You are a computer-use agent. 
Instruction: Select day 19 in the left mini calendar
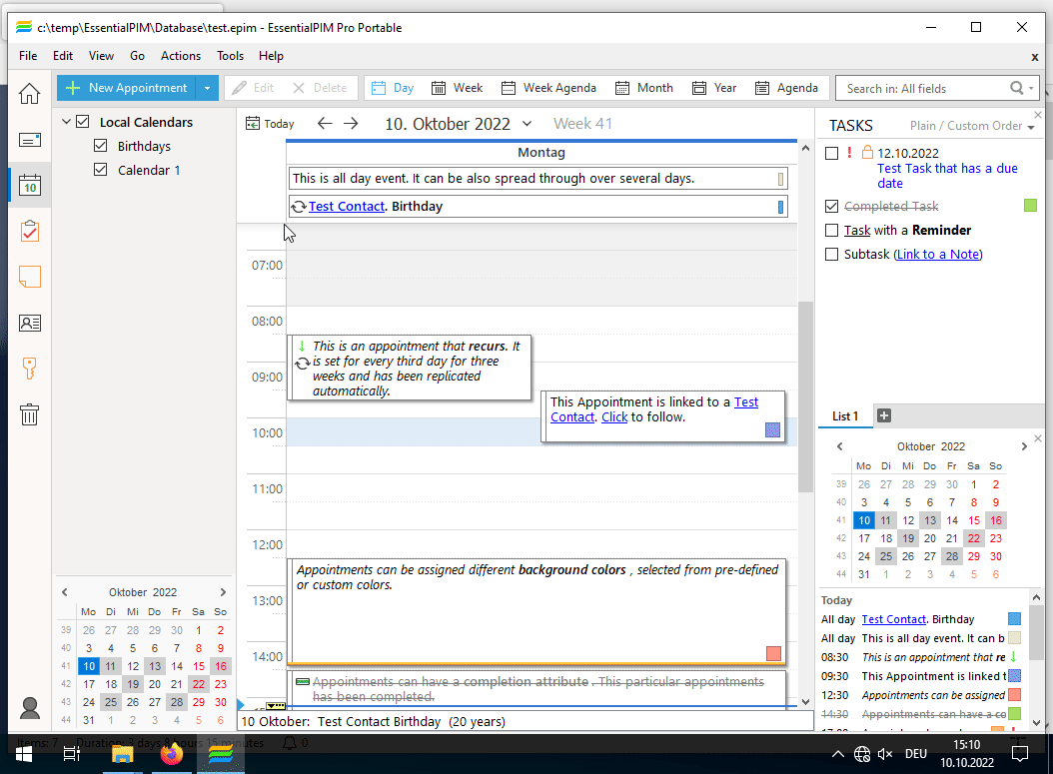(133, 684)
